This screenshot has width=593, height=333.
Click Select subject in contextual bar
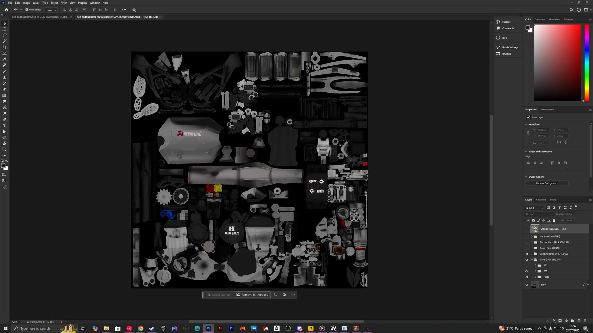pos(218,295)
